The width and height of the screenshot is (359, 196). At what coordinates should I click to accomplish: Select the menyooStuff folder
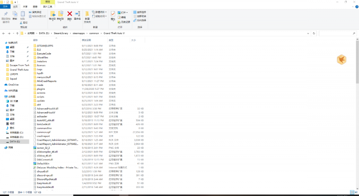44,78
